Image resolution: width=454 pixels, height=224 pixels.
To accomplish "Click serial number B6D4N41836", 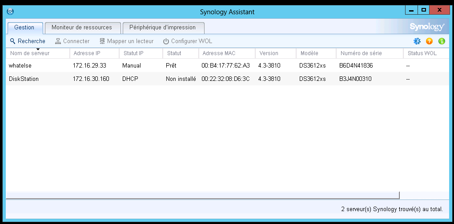I will click(x=356, y=66).
